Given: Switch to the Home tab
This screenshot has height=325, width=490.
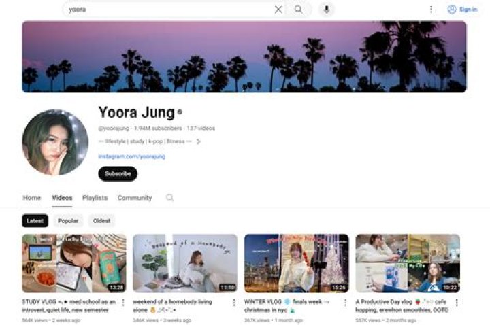Looking at the screenshot, I should (x=32, y=198).
